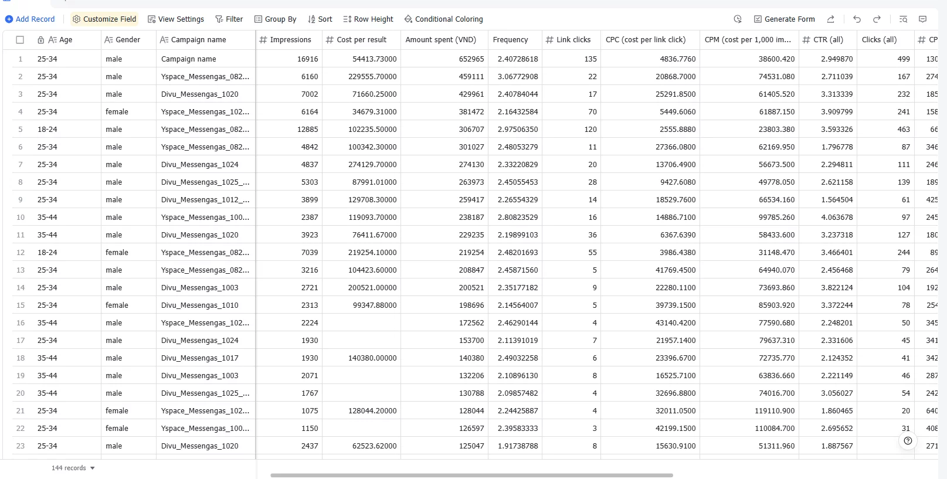This screenshot has height=479, width=947.
Task: Click the number icon in Link clicks header
Action: point(549,40)
